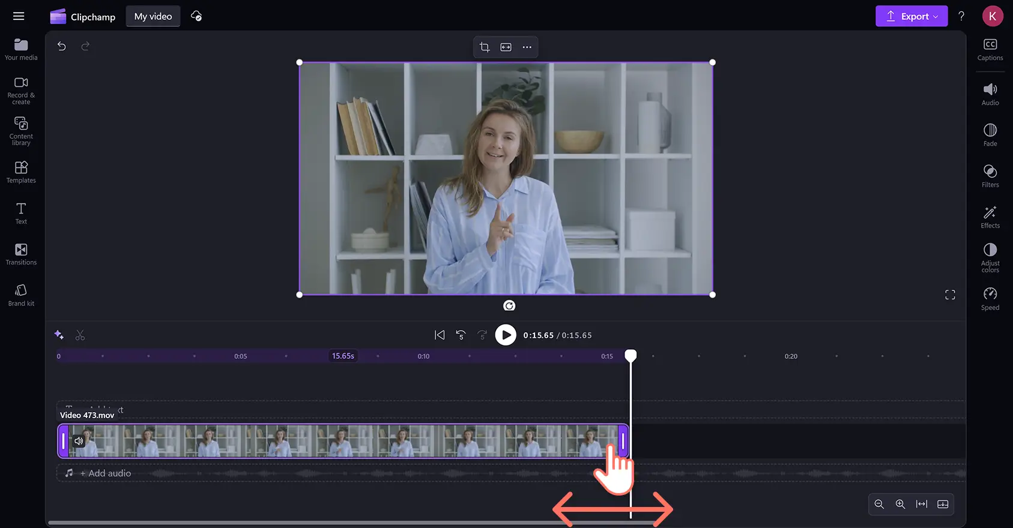
Task: Click the split scissors tool
Action: [80, 335]
